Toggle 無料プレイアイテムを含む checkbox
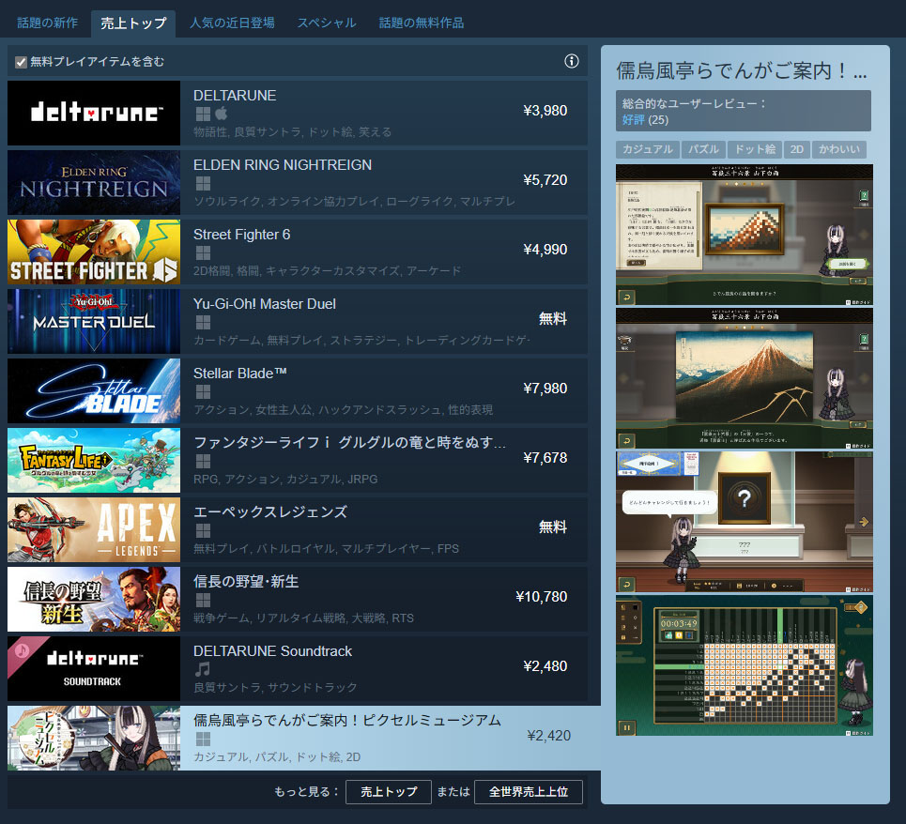Viewport: 906px width, 824px height. coord(21,62)
